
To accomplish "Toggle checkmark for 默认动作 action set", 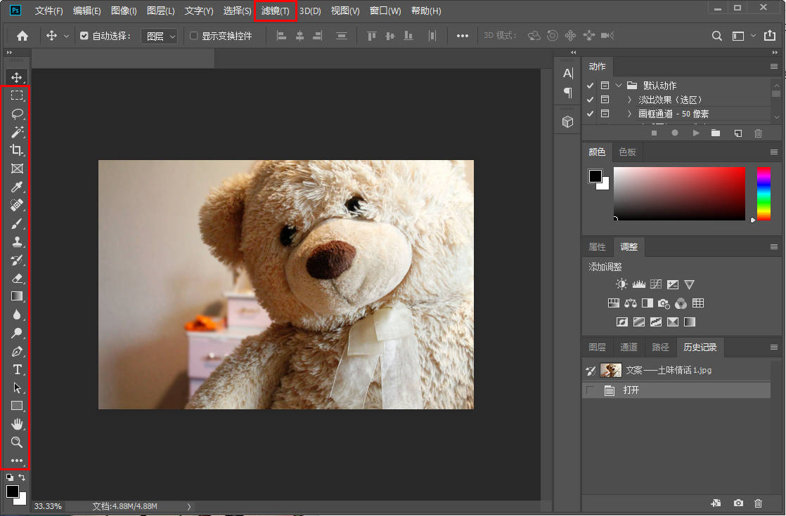I will (x=591, y=86).
